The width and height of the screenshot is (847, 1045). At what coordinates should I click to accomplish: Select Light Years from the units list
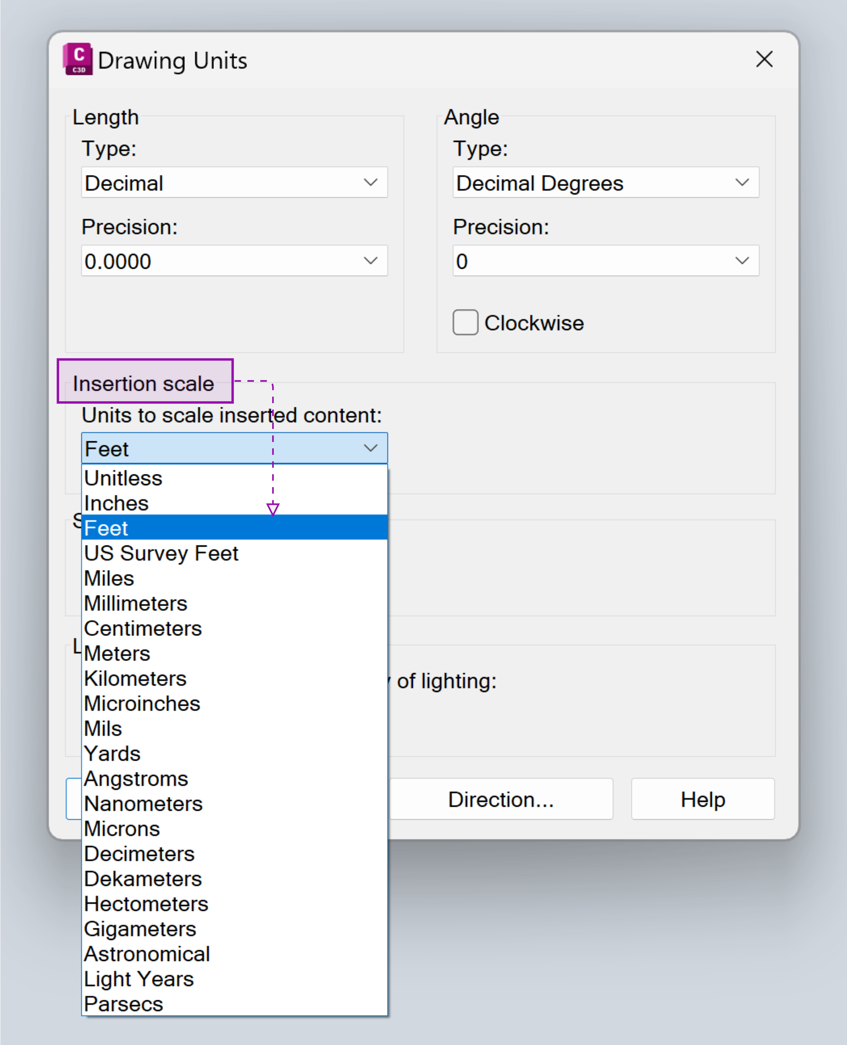[139, 979]
